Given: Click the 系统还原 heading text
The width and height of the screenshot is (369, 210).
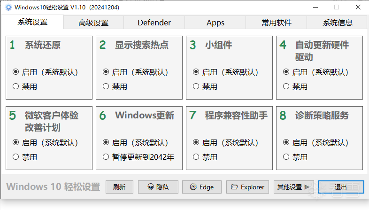Looking at the screenshot, I should click(43, 45).
